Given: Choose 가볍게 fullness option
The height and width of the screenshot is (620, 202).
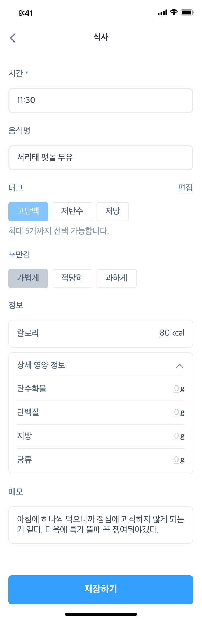Looking at the screenshot, I should pos(28,278).
